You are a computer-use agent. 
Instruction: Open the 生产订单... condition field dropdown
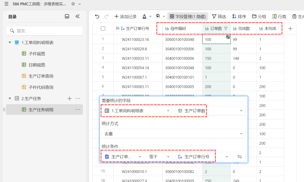coord(123,156)
